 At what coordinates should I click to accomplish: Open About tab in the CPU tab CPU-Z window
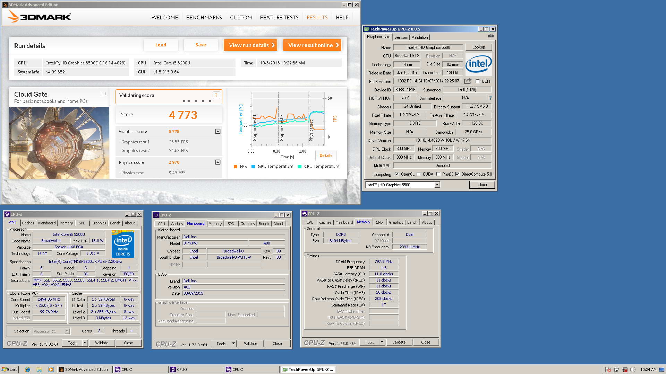[130, 223]
